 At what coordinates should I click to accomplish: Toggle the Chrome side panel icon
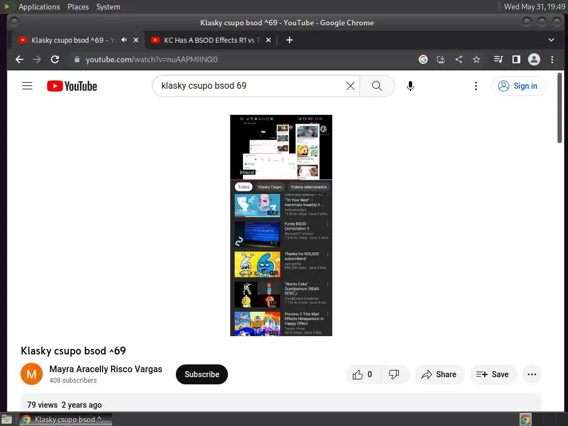pyautogui.click(x=516, y=59)
